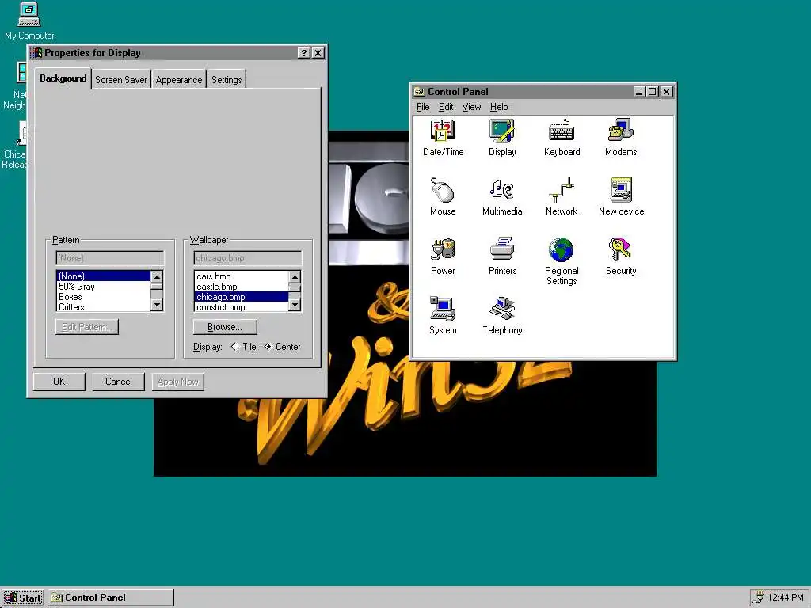Switch to the Settings tab
The width and height of the screenshot is (811, 608).
pos(227,80)
